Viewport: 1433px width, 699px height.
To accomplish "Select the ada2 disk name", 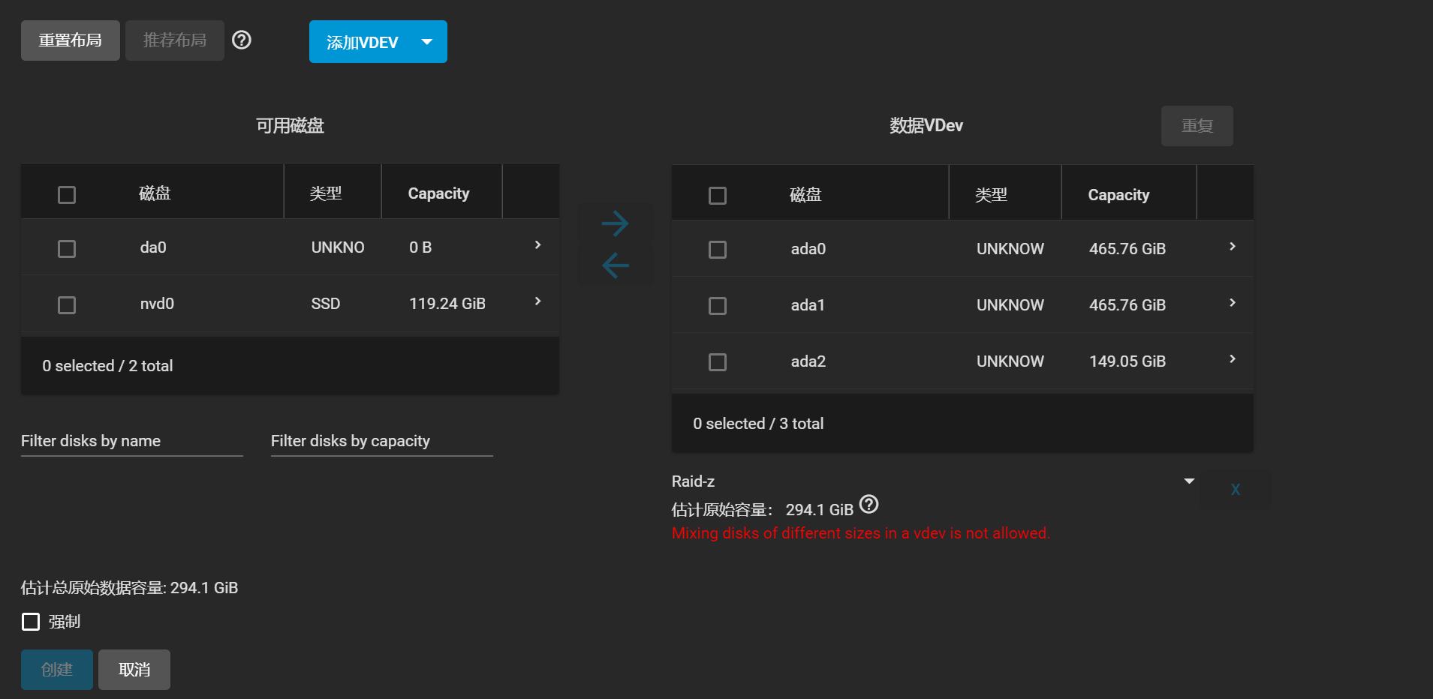I will (x=808, y=361).
